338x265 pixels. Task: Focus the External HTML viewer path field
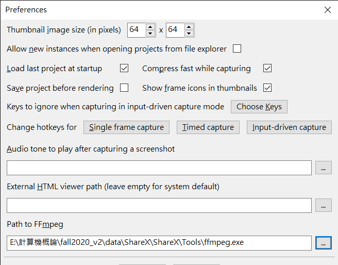coord(159,205)
